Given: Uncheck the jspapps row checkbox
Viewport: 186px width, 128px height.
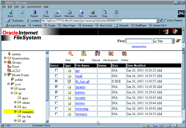Looking at the screenshot, I should click(x=56, y=87).
